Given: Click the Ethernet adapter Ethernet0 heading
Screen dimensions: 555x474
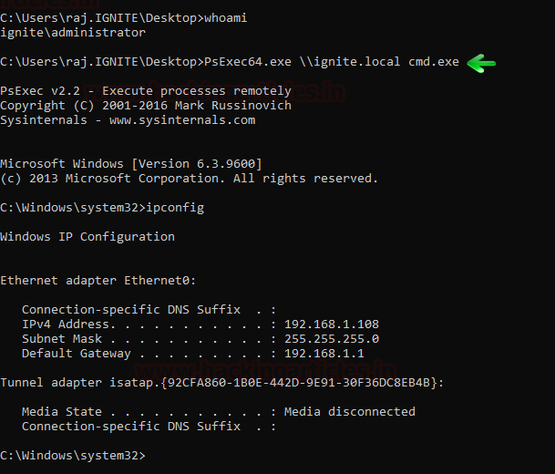Looking at the screenshot, I should pyautogui.click(x=98, y=281).
